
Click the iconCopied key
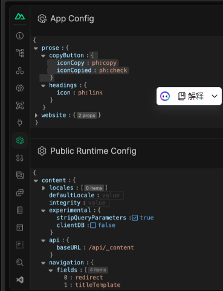pos(74,70)
